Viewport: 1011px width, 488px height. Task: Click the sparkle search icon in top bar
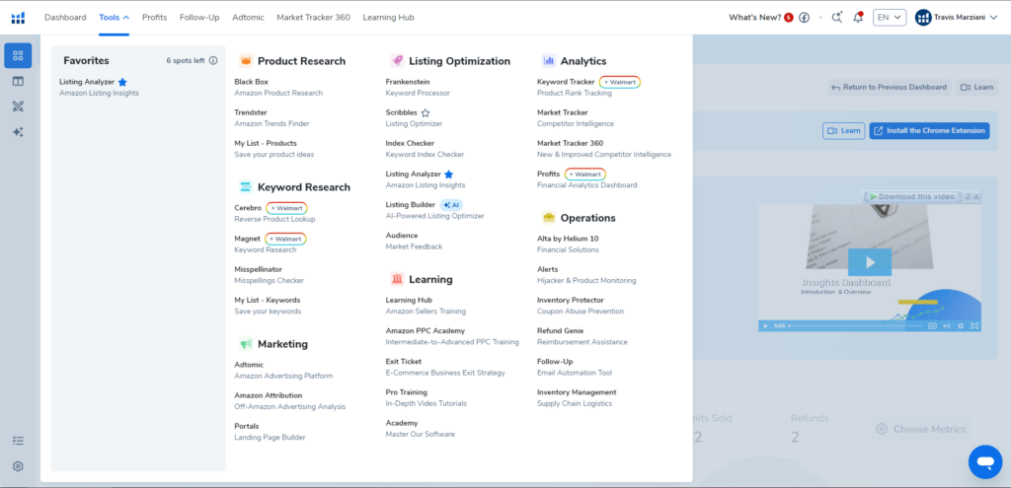tap(837, 18)
